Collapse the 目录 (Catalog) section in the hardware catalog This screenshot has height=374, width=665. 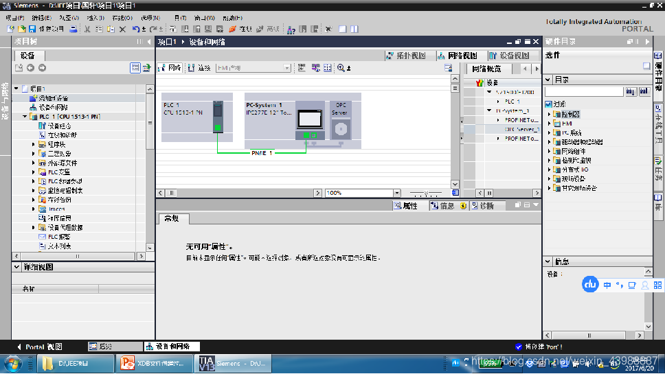tap(548, 80)
